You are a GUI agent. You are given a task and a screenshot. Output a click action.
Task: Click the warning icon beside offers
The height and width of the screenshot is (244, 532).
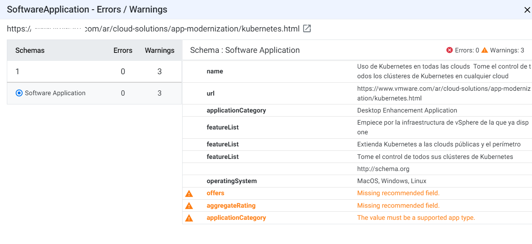(x=189, y=194)
